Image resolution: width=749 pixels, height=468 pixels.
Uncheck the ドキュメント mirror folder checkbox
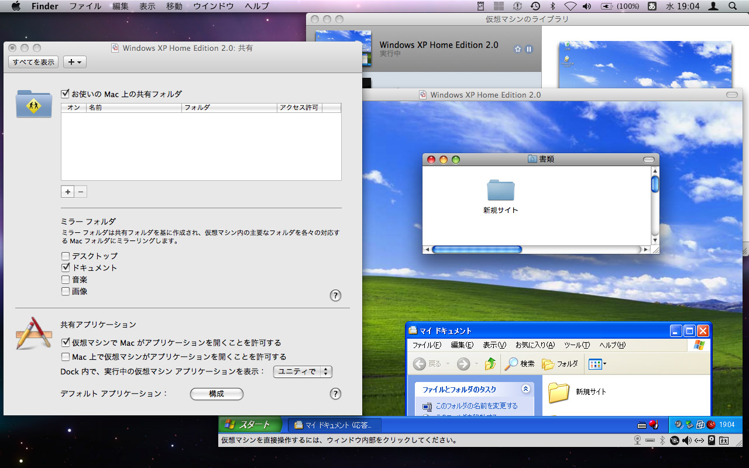[x=66, y=267]
